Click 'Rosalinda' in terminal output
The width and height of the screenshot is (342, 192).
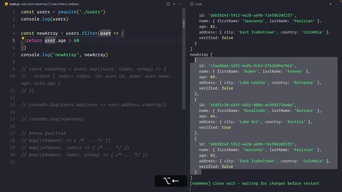point(255,110)
